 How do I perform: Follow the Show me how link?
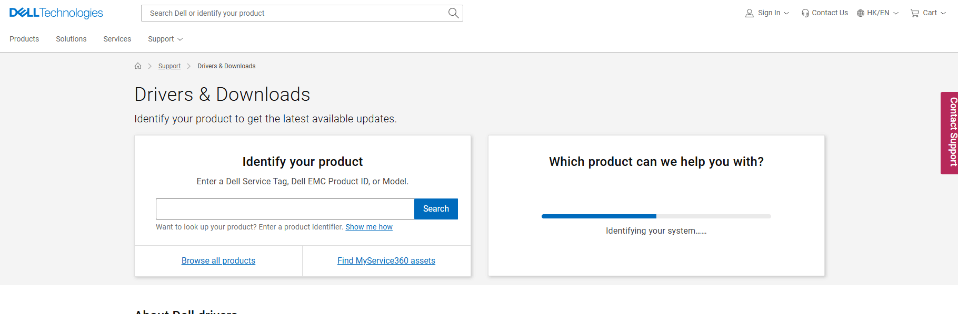(368, 227)
